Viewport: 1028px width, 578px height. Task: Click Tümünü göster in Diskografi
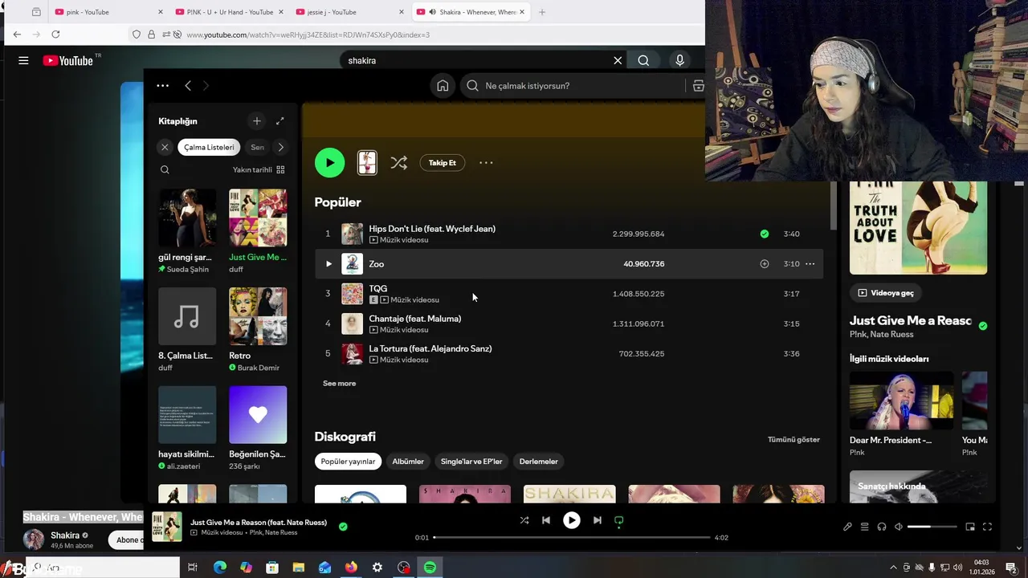coord(793,440)
